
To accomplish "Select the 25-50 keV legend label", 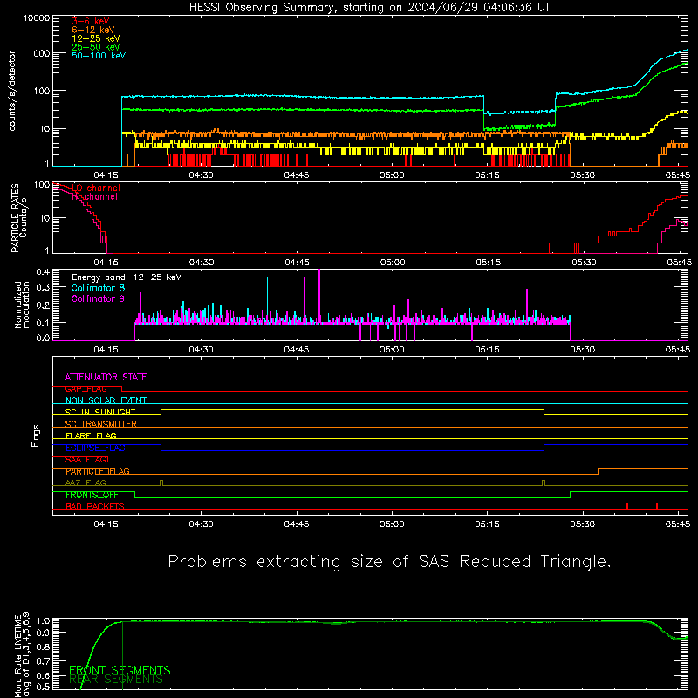I will click(96, 47).
